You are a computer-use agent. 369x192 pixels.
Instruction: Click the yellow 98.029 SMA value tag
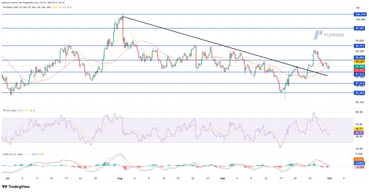[360, 62]
